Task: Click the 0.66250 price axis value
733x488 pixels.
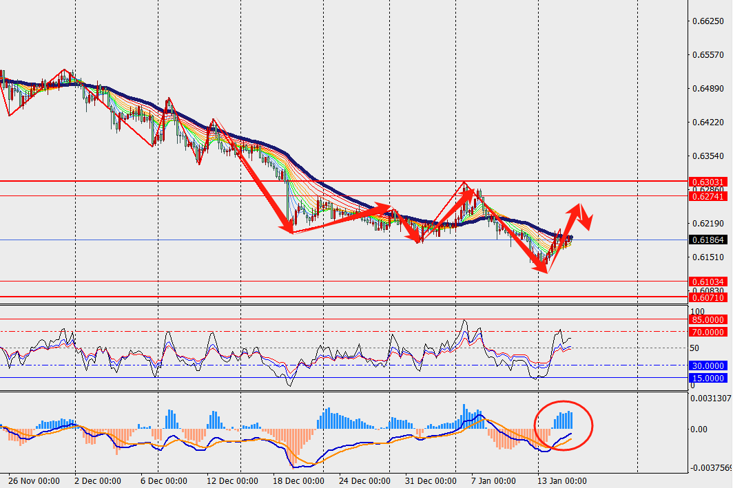Action: (x=708, y=21)
